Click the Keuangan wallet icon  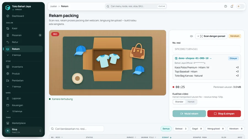8,105
